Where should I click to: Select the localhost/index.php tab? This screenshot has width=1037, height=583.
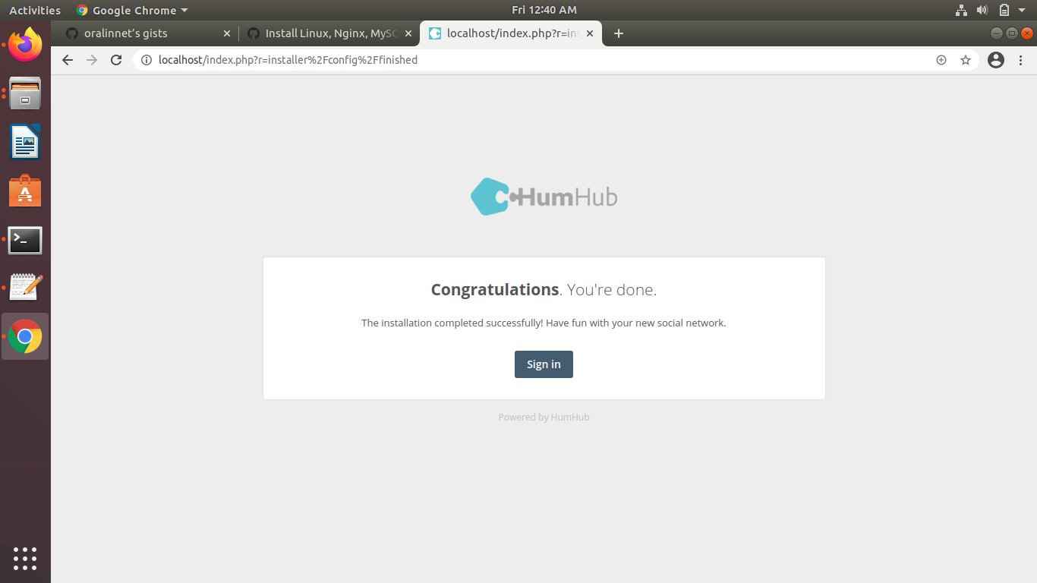coord(512,33)
